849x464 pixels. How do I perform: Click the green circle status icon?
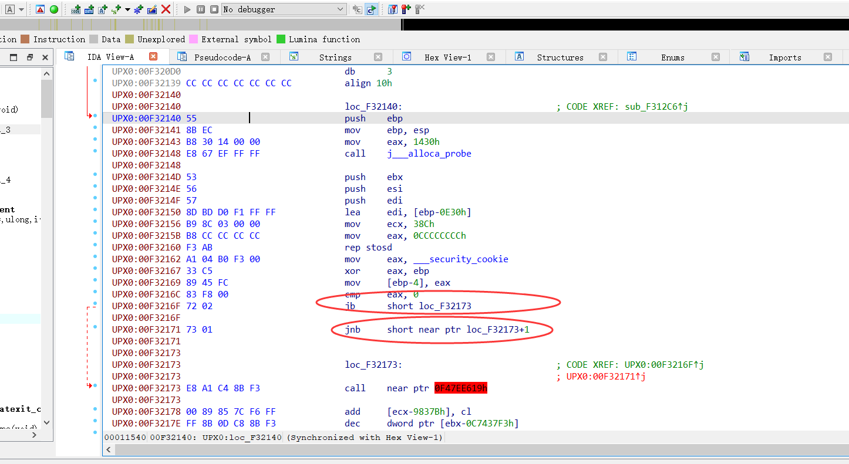54,9
